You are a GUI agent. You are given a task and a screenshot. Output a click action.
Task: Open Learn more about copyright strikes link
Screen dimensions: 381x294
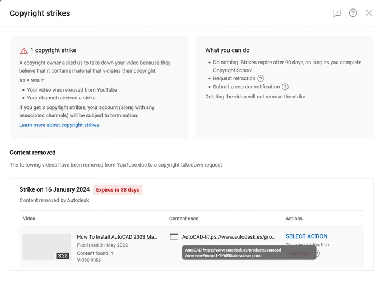(59, 125)
